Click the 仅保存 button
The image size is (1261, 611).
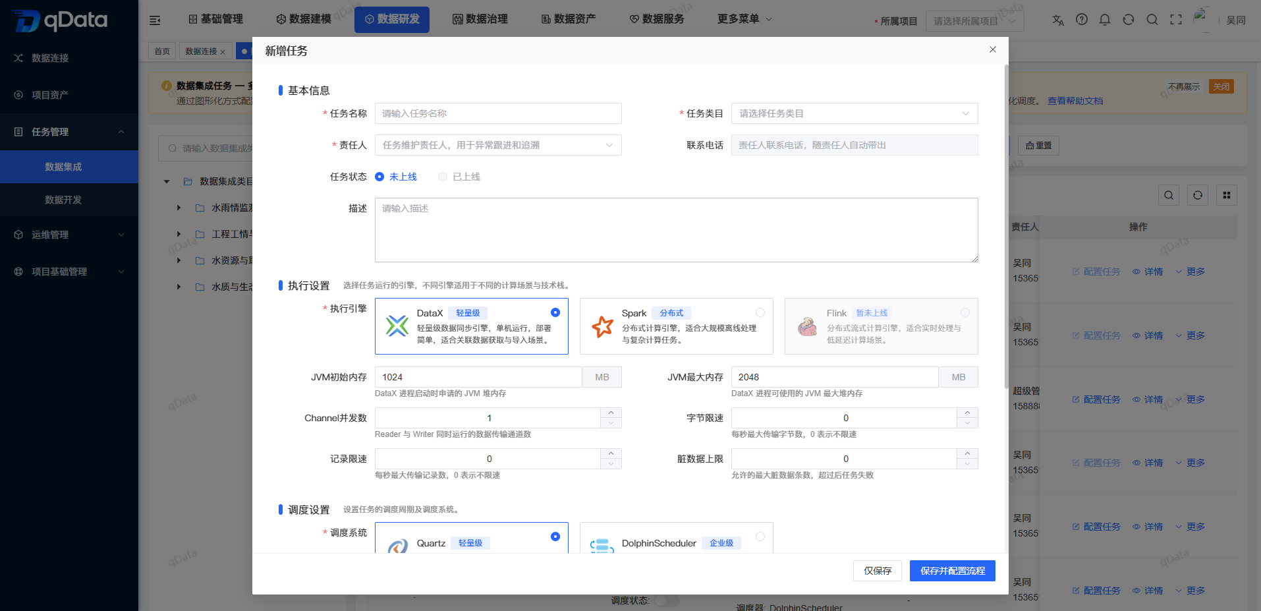pyautogui.click(x=878, y=571)
